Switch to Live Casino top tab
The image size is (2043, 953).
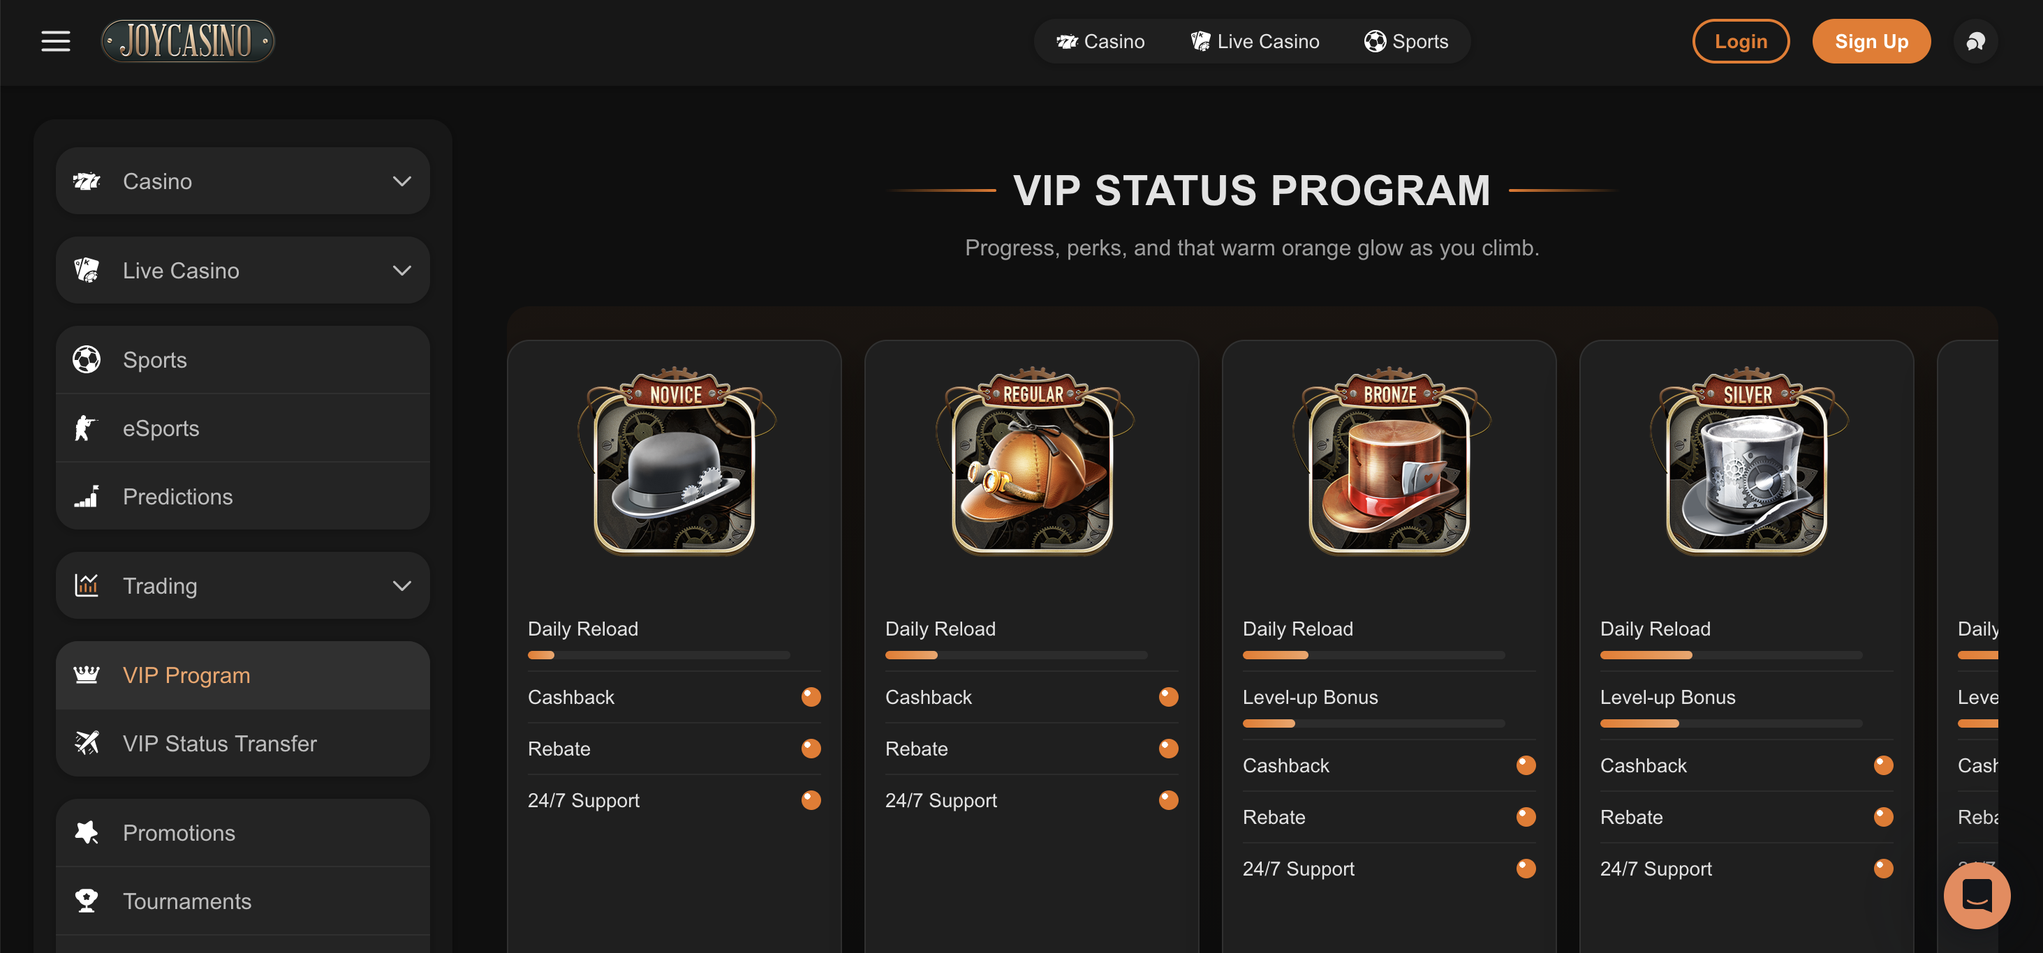[x=1255, y=41]
